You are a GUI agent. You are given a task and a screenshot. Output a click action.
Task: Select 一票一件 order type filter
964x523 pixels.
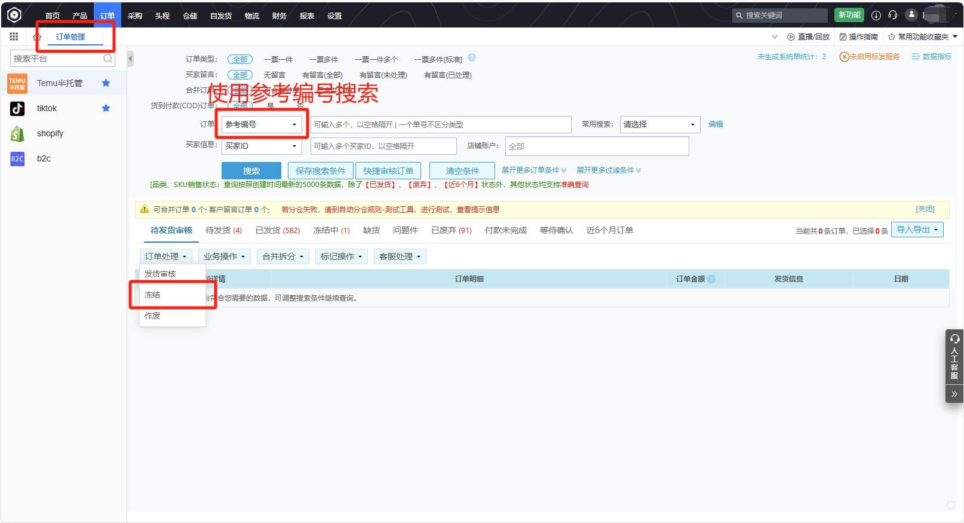(x=278, y=60)
